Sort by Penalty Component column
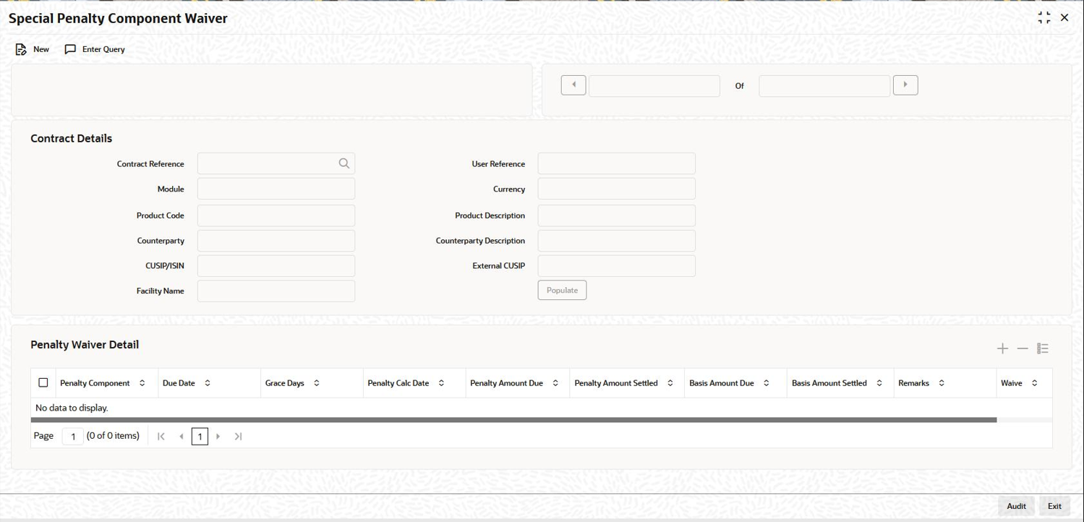Image resolution: width=1084 pixels, height=522 pixels. click(142, 383)
